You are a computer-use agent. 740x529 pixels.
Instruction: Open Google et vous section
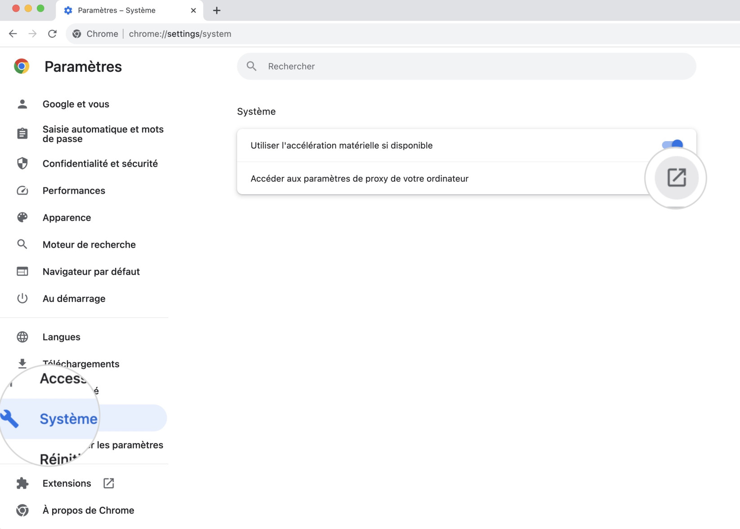click(x=76, y=104)
